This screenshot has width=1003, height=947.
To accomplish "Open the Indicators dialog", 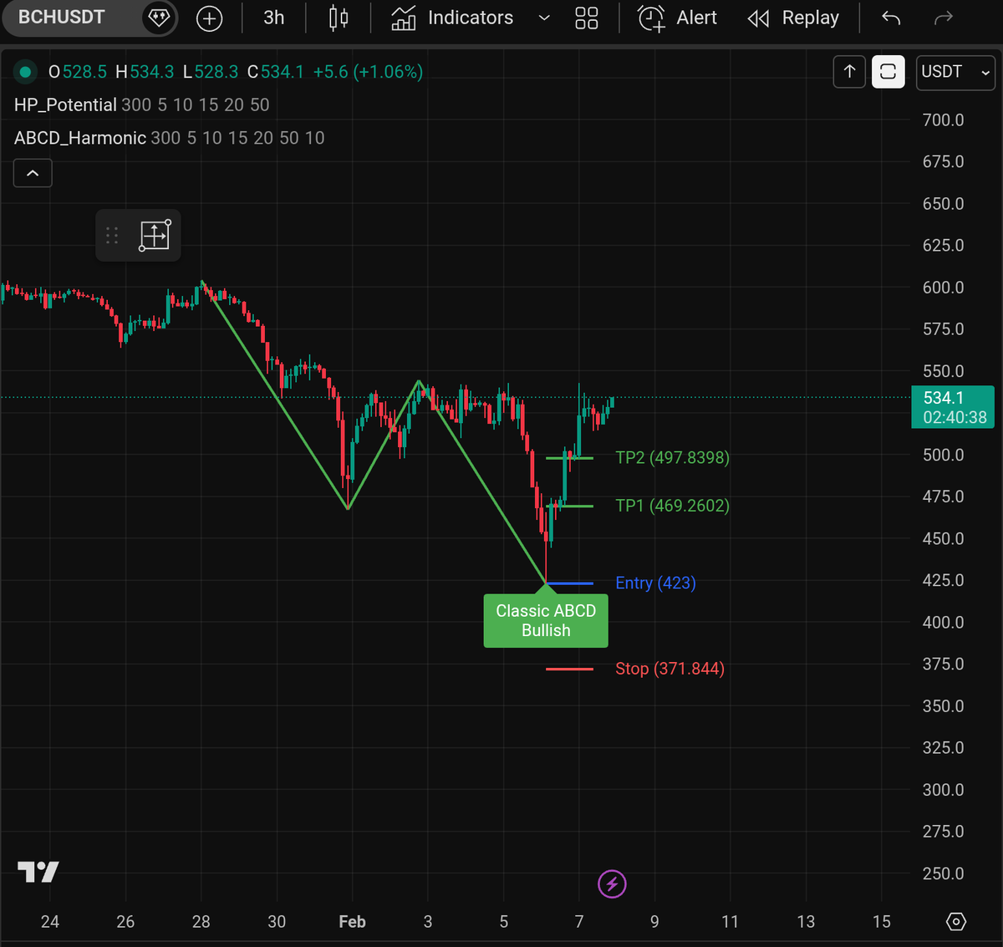I will (x=452, y=18).
